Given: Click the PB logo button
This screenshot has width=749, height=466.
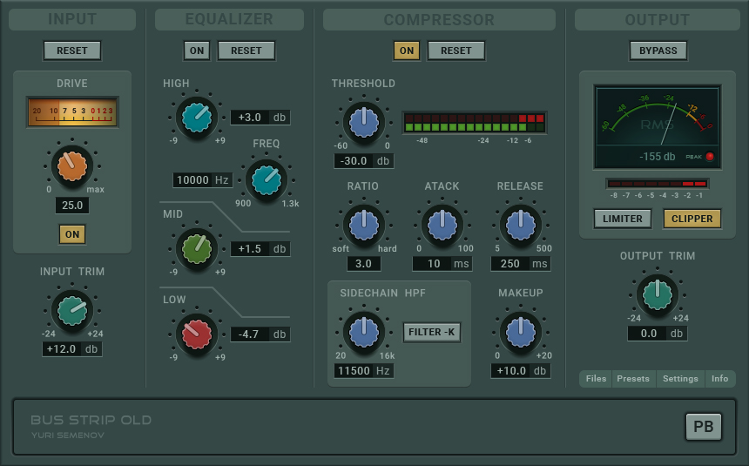Looking at the screenshot, I should pyautogui.click(x=704, y=426).
